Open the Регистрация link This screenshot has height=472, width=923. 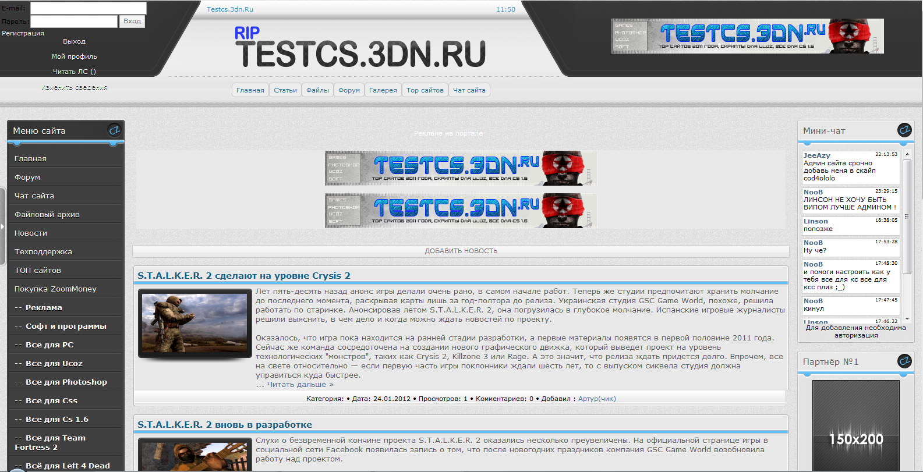point(23,33)
